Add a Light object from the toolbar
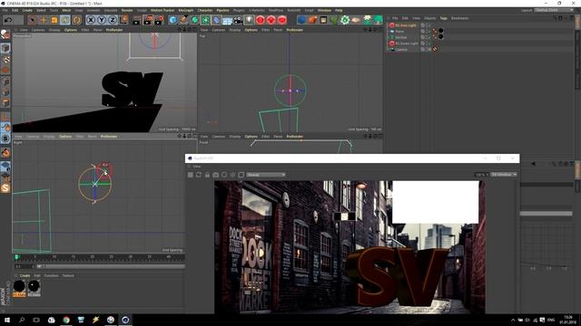The height and width of the screenshot is (326, 581). click(249, 20)
